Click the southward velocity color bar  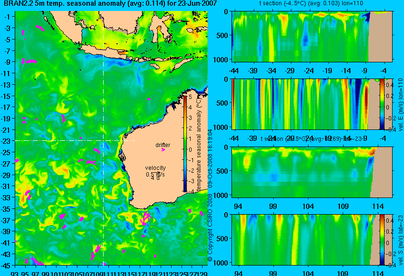[382, 240]
